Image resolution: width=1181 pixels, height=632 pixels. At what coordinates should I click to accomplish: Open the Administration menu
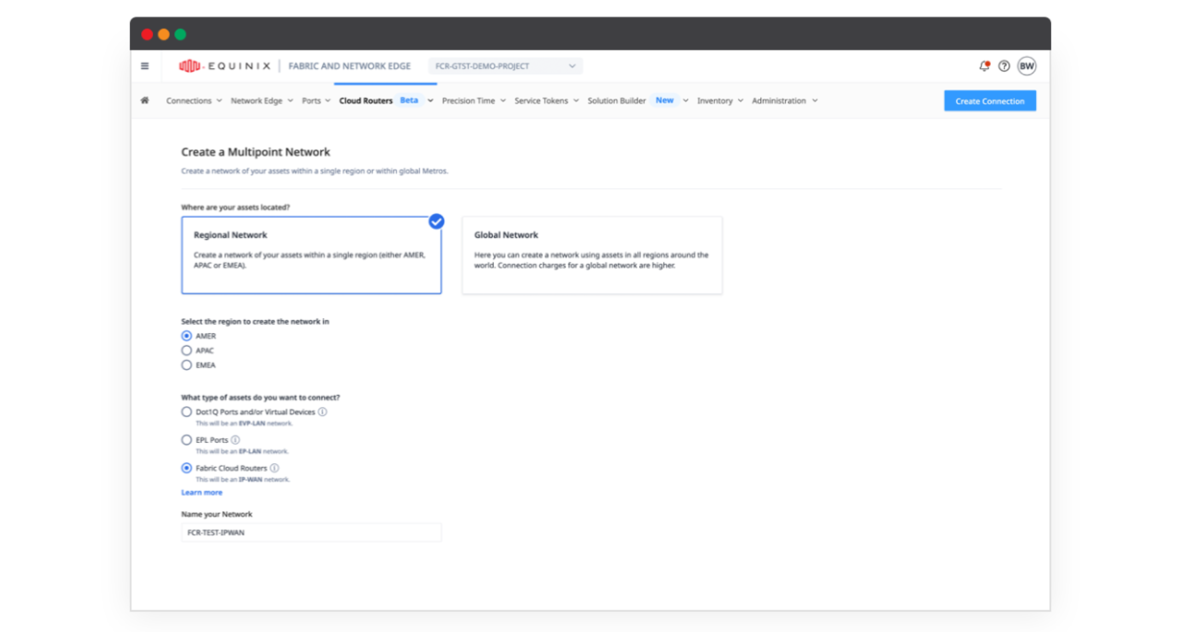click(x=784, y=101)
